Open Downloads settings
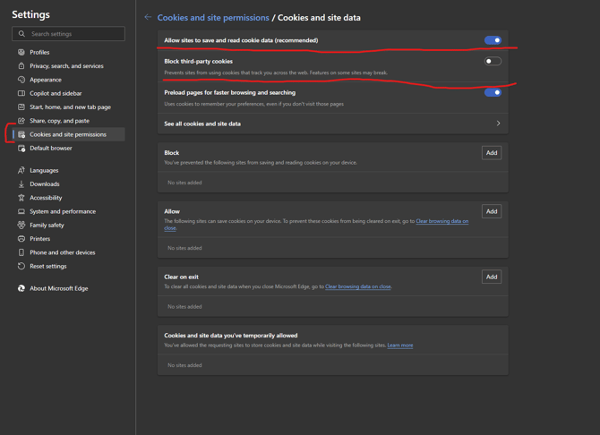The image size is (600, 435). coord(68,184)
